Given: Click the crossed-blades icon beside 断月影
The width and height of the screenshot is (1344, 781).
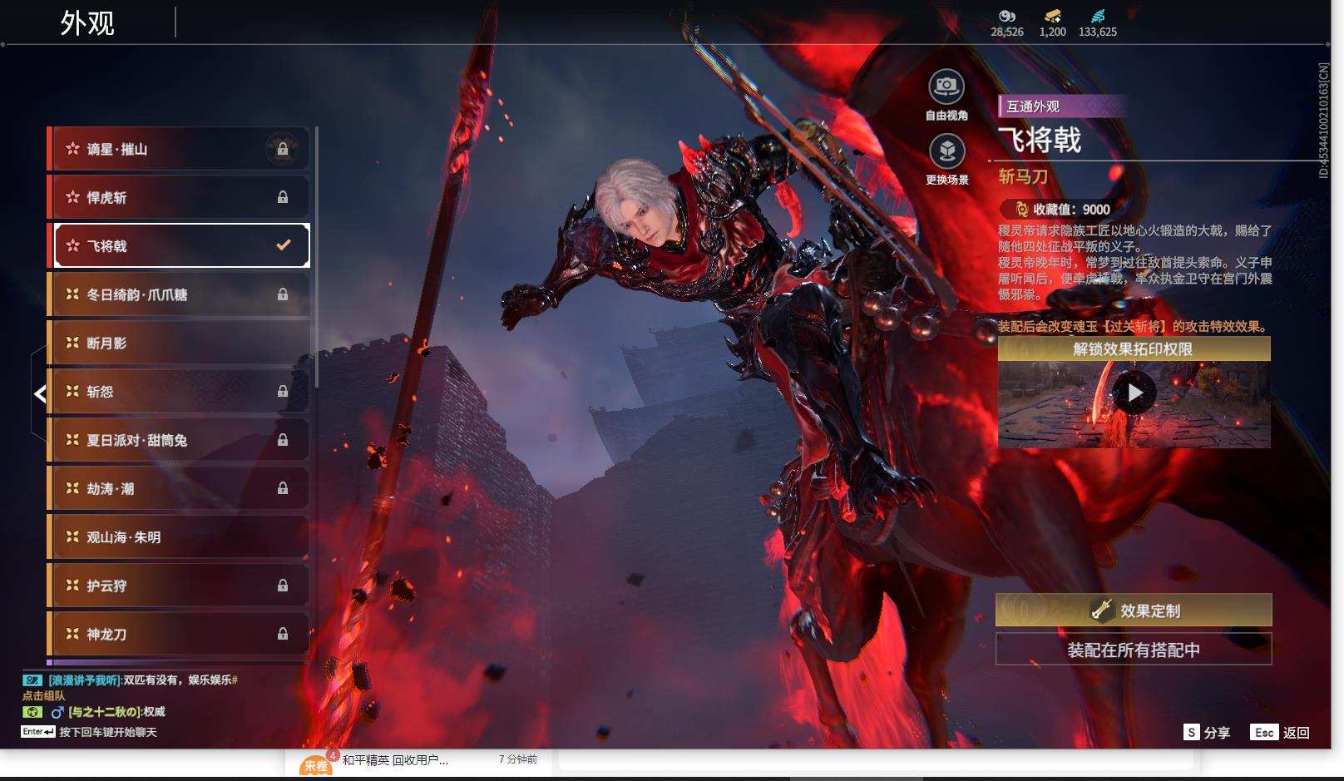Looking at the screenshot, I should pos(72,343).
